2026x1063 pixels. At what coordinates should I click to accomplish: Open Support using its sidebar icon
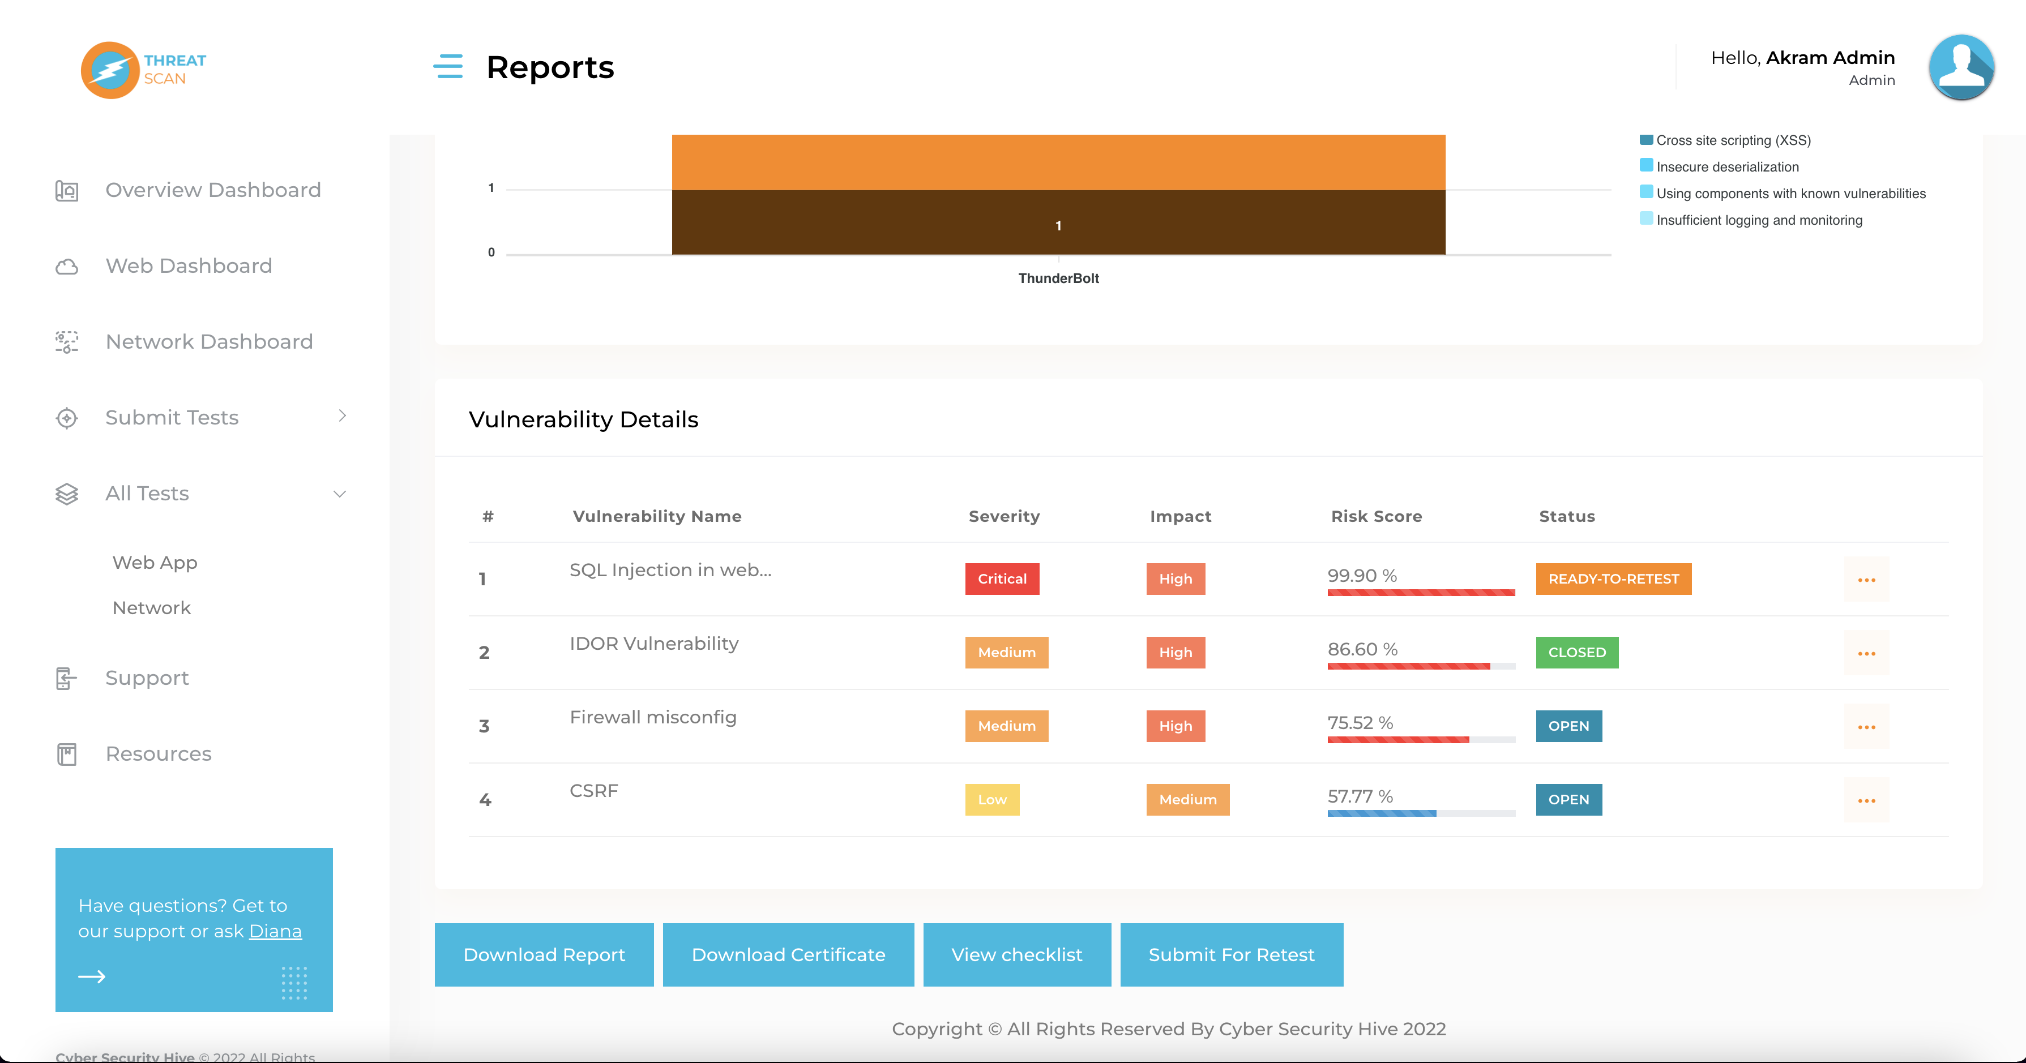click(x=67, y=678)
